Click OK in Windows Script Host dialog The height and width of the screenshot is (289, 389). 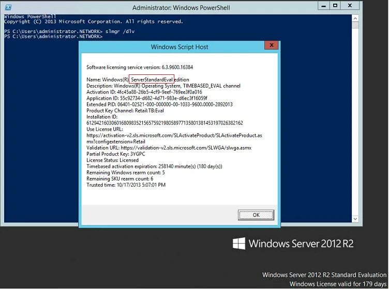tap(256, 215)
